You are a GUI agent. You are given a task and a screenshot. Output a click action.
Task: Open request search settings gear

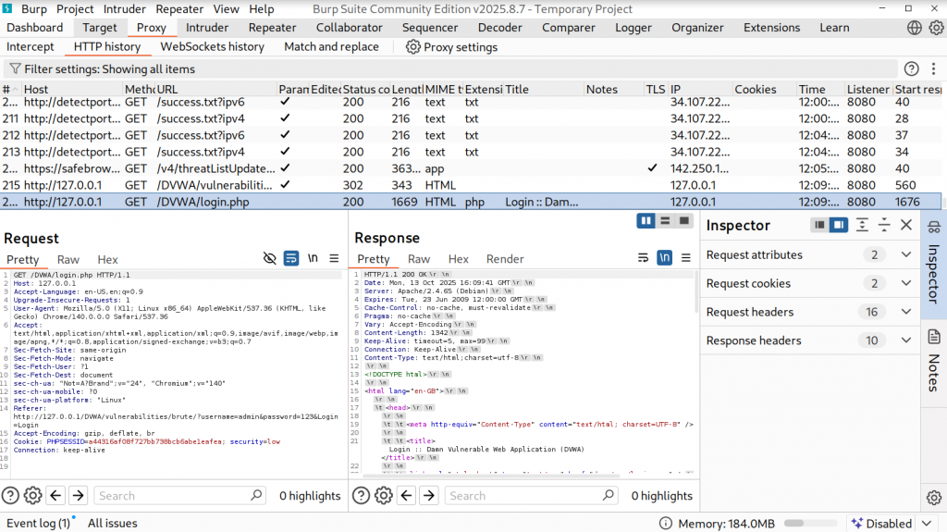[x=32, y=496]
